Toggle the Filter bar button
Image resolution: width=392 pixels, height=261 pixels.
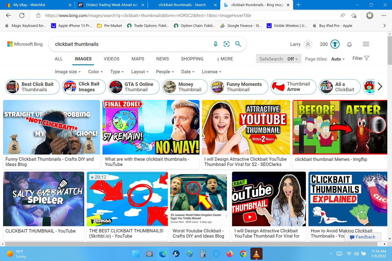(361, 58)
